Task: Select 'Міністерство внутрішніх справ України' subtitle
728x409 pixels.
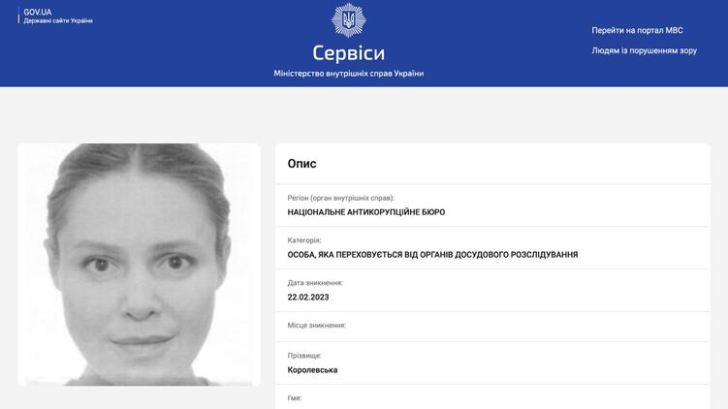Action: tap(349, 74)
